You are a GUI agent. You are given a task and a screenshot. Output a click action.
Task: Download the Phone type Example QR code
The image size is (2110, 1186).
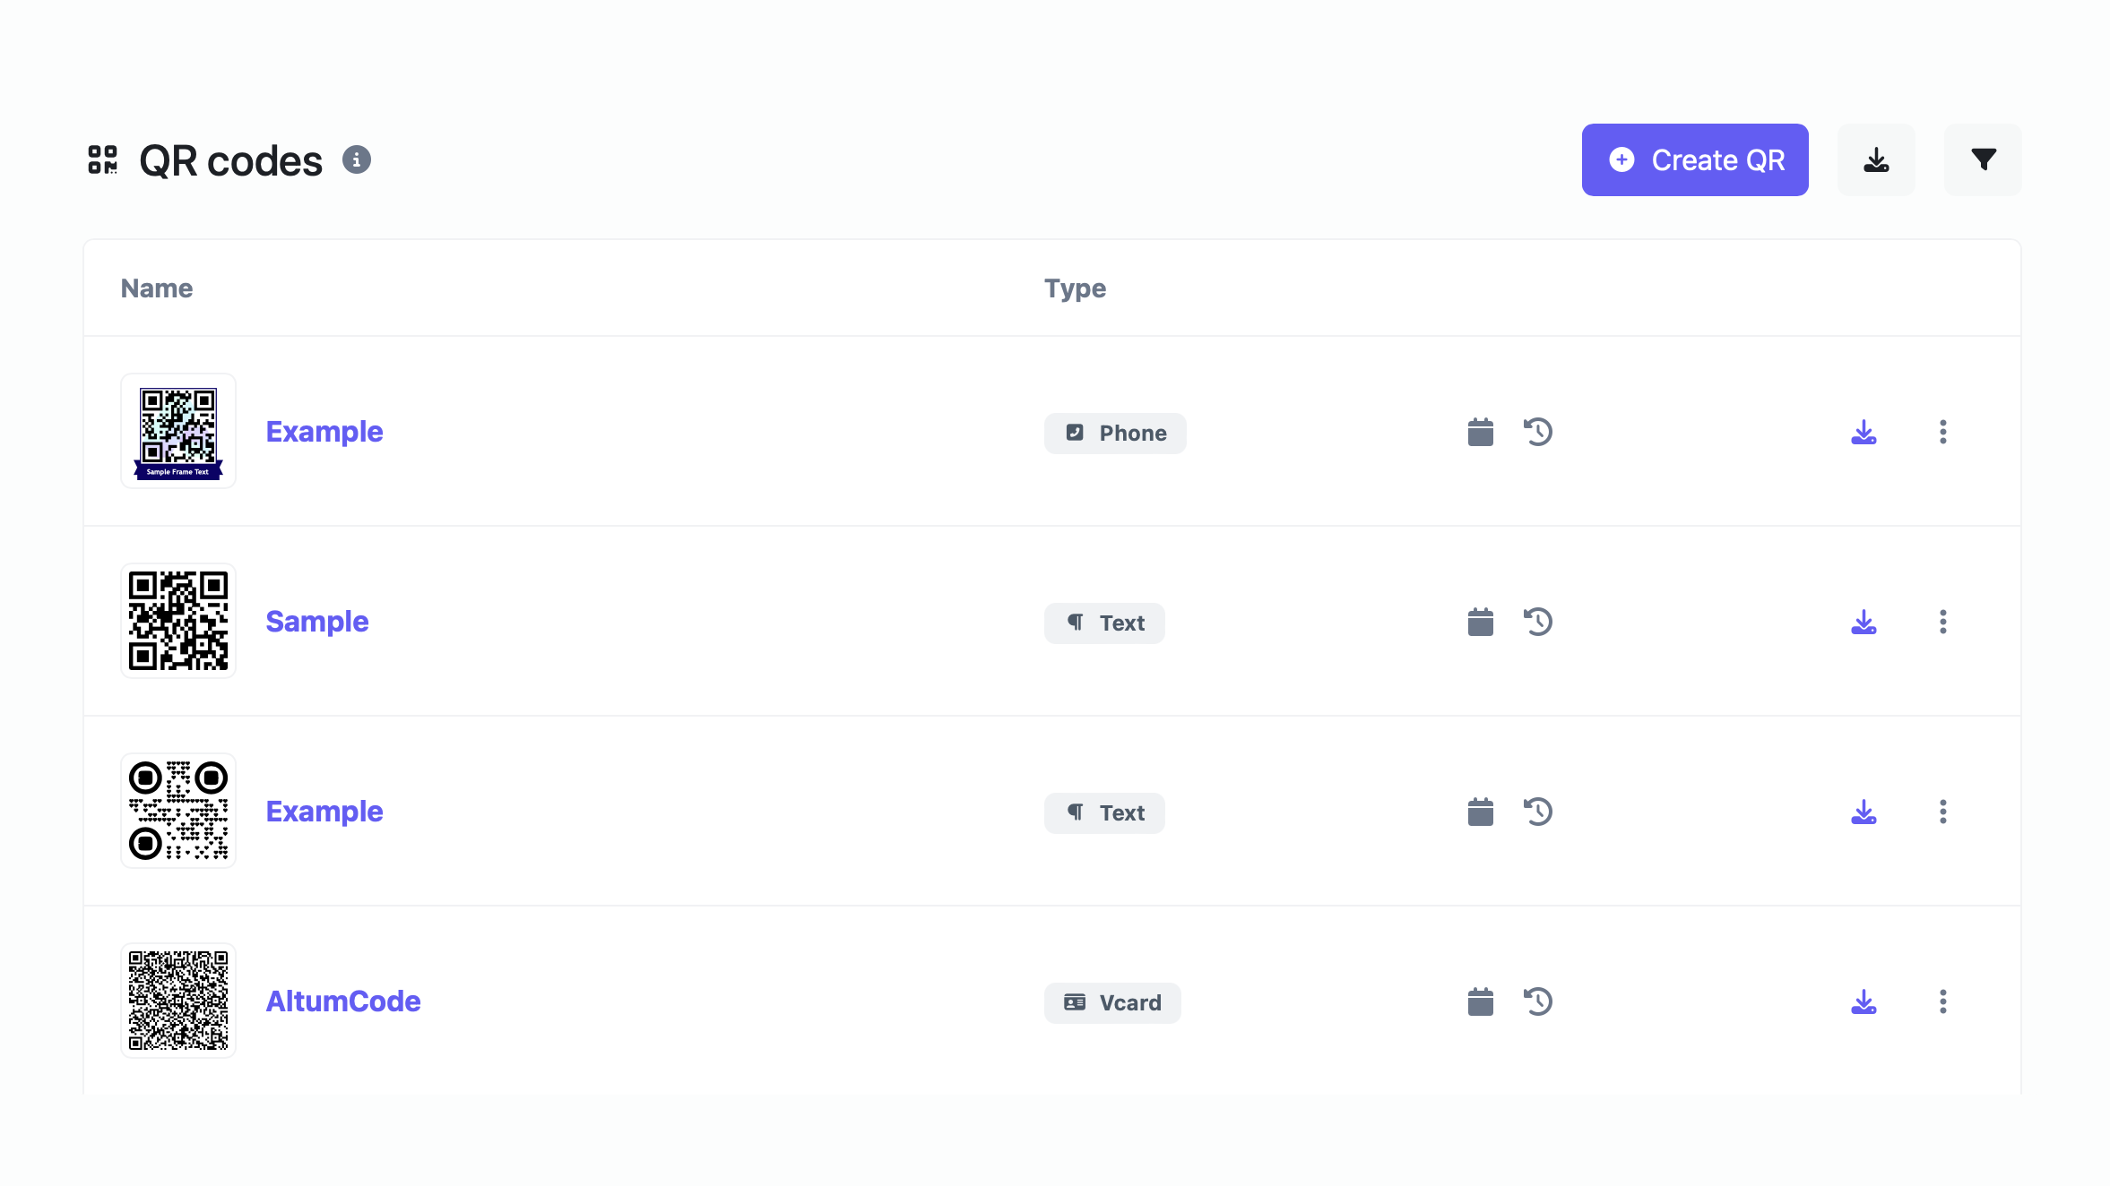(1864, 433)
